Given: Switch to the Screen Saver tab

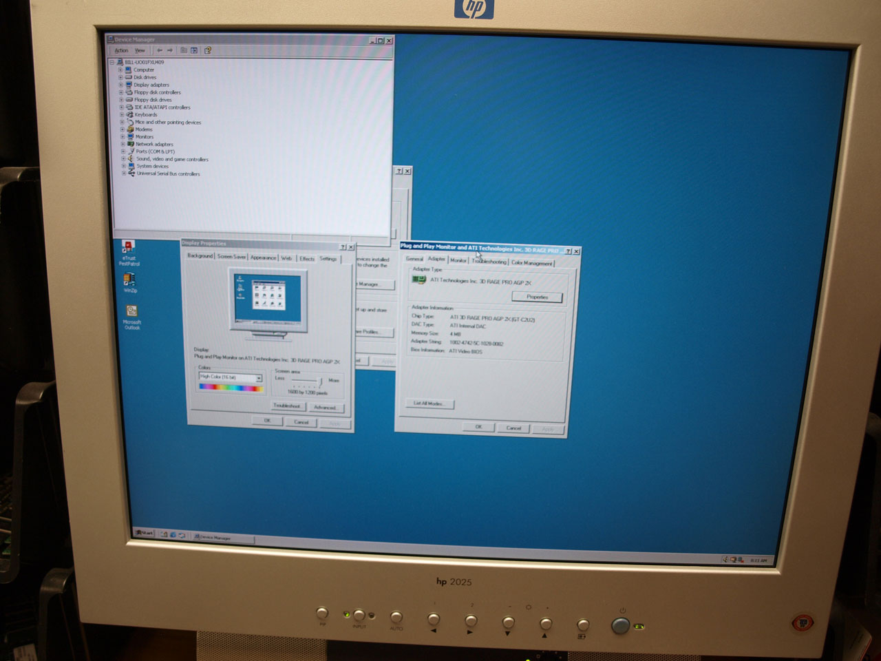Looking at the screenshot, I should coord(231,257).
